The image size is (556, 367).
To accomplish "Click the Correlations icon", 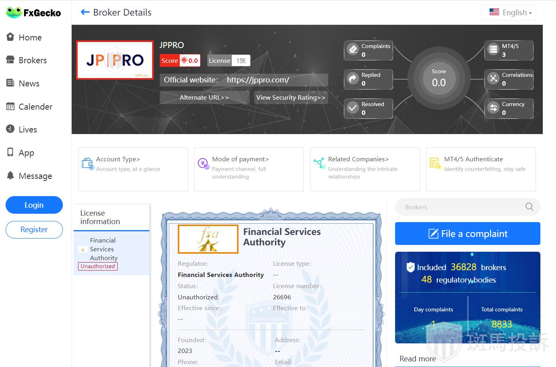I will 493,79.
